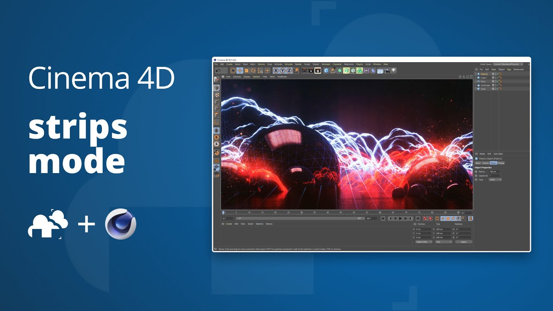Switch to the Phong tab
The width and height of the screenshot is (553, 311).
point(501,163)
